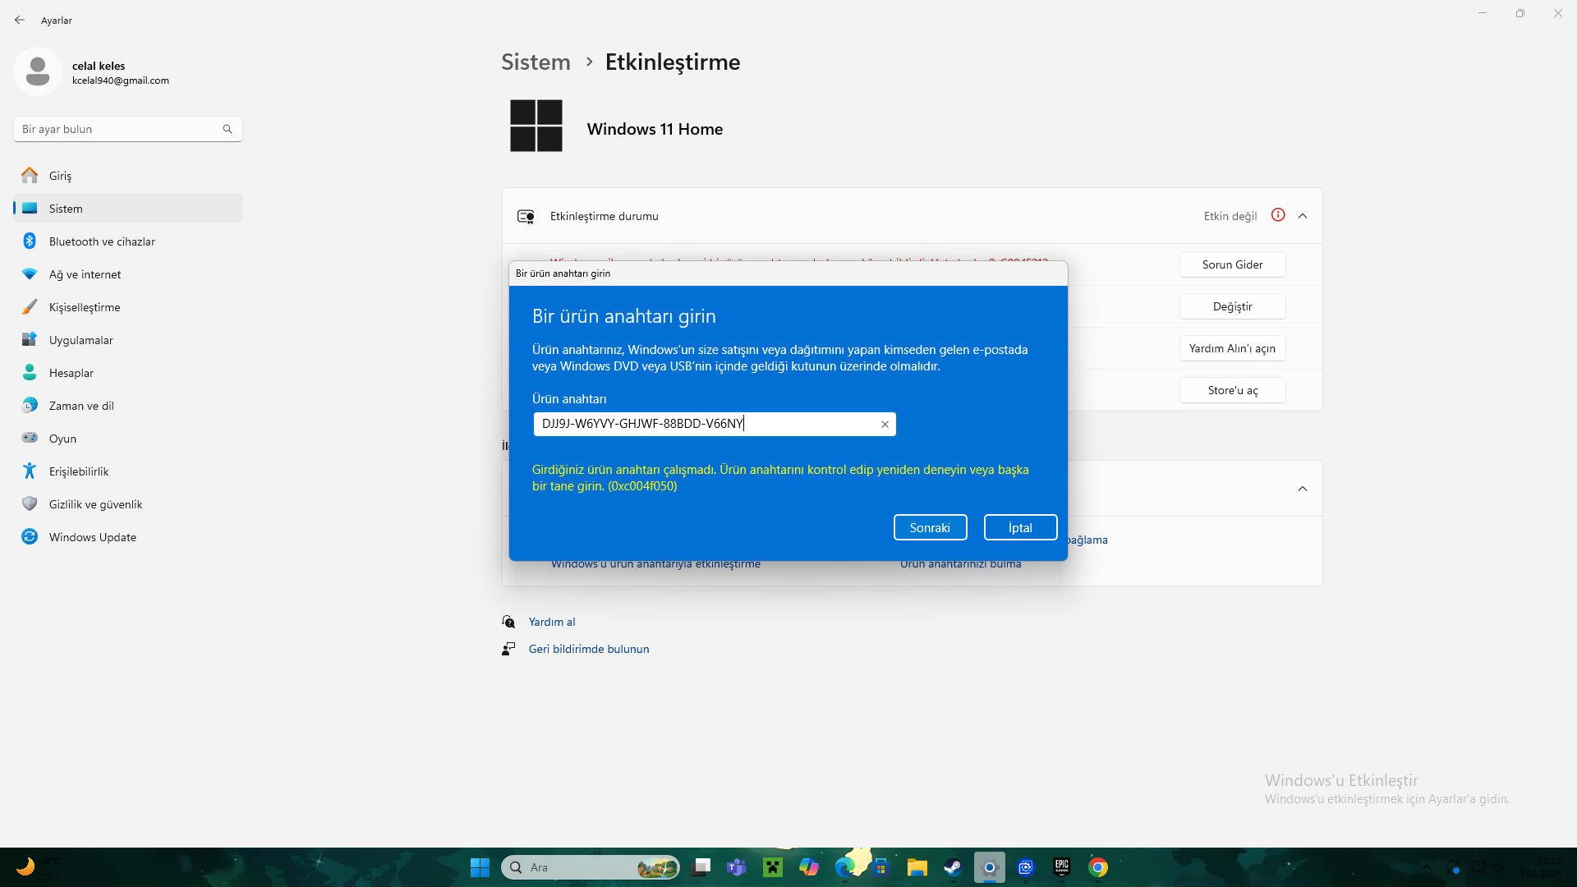
Task: Open the weather widget on the taskbar
Action: coord(38,867)
